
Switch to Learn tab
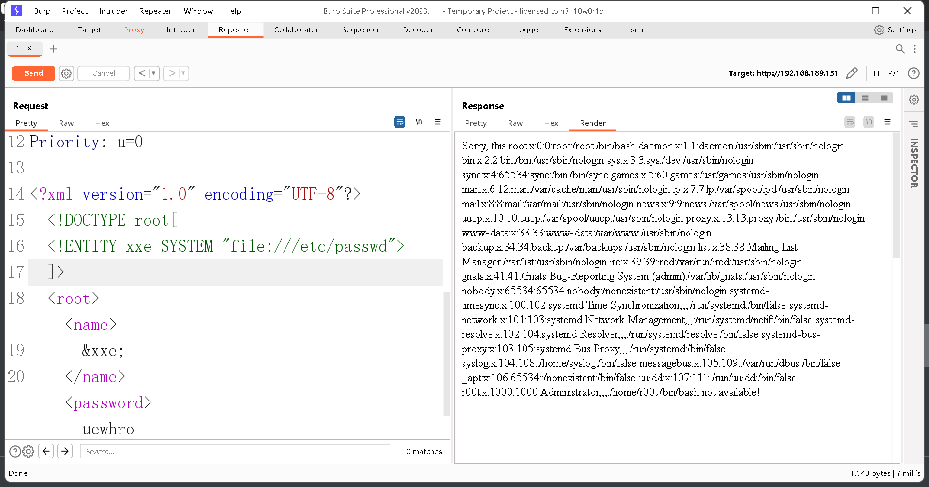[x=633, y=30]
